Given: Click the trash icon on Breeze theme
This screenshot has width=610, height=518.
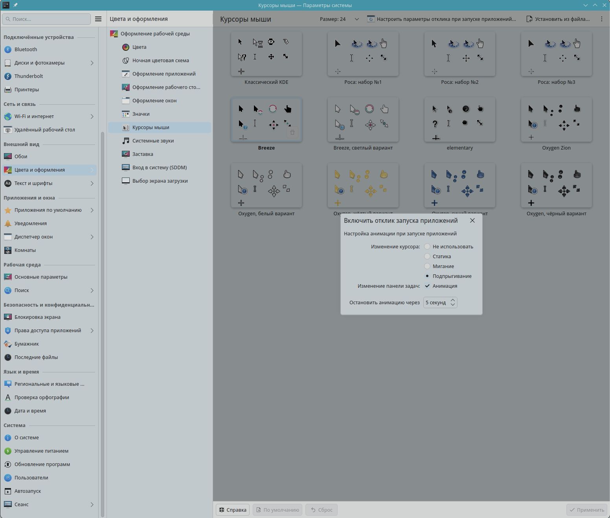Looking at the screenshot, I should (292, 132).
